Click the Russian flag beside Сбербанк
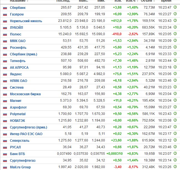This screenshot has height=170, width=180. [5, 8]
